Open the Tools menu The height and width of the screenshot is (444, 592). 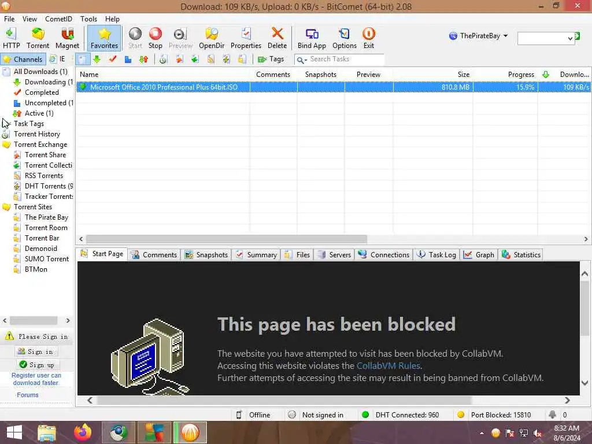[x=88, y=19]
